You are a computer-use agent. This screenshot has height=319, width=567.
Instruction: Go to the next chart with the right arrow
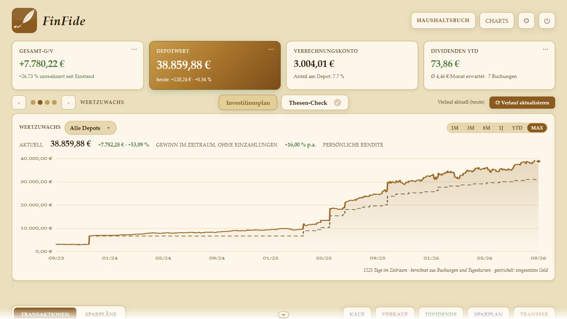(69, 102)
